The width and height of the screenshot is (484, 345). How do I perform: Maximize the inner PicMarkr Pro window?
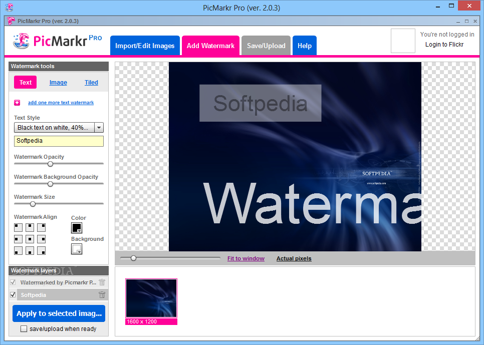(x=467, y=22)
